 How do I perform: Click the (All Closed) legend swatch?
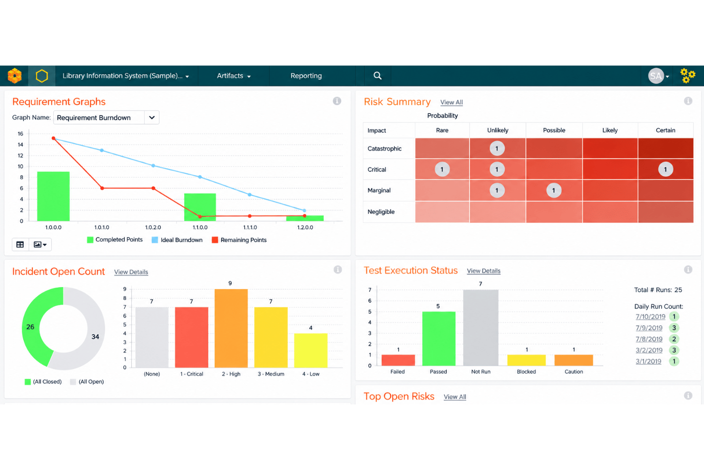coord(28,382)
